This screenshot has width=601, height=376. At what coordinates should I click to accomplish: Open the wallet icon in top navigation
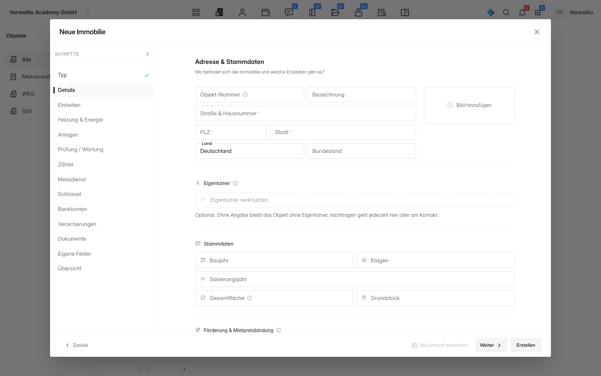(265, 13)
